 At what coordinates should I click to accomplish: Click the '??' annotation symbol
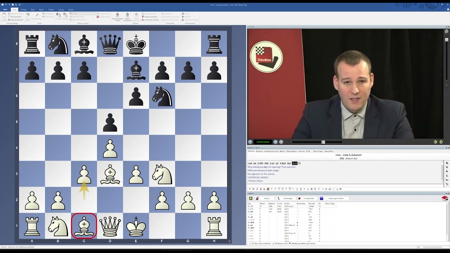pos(290,189)
